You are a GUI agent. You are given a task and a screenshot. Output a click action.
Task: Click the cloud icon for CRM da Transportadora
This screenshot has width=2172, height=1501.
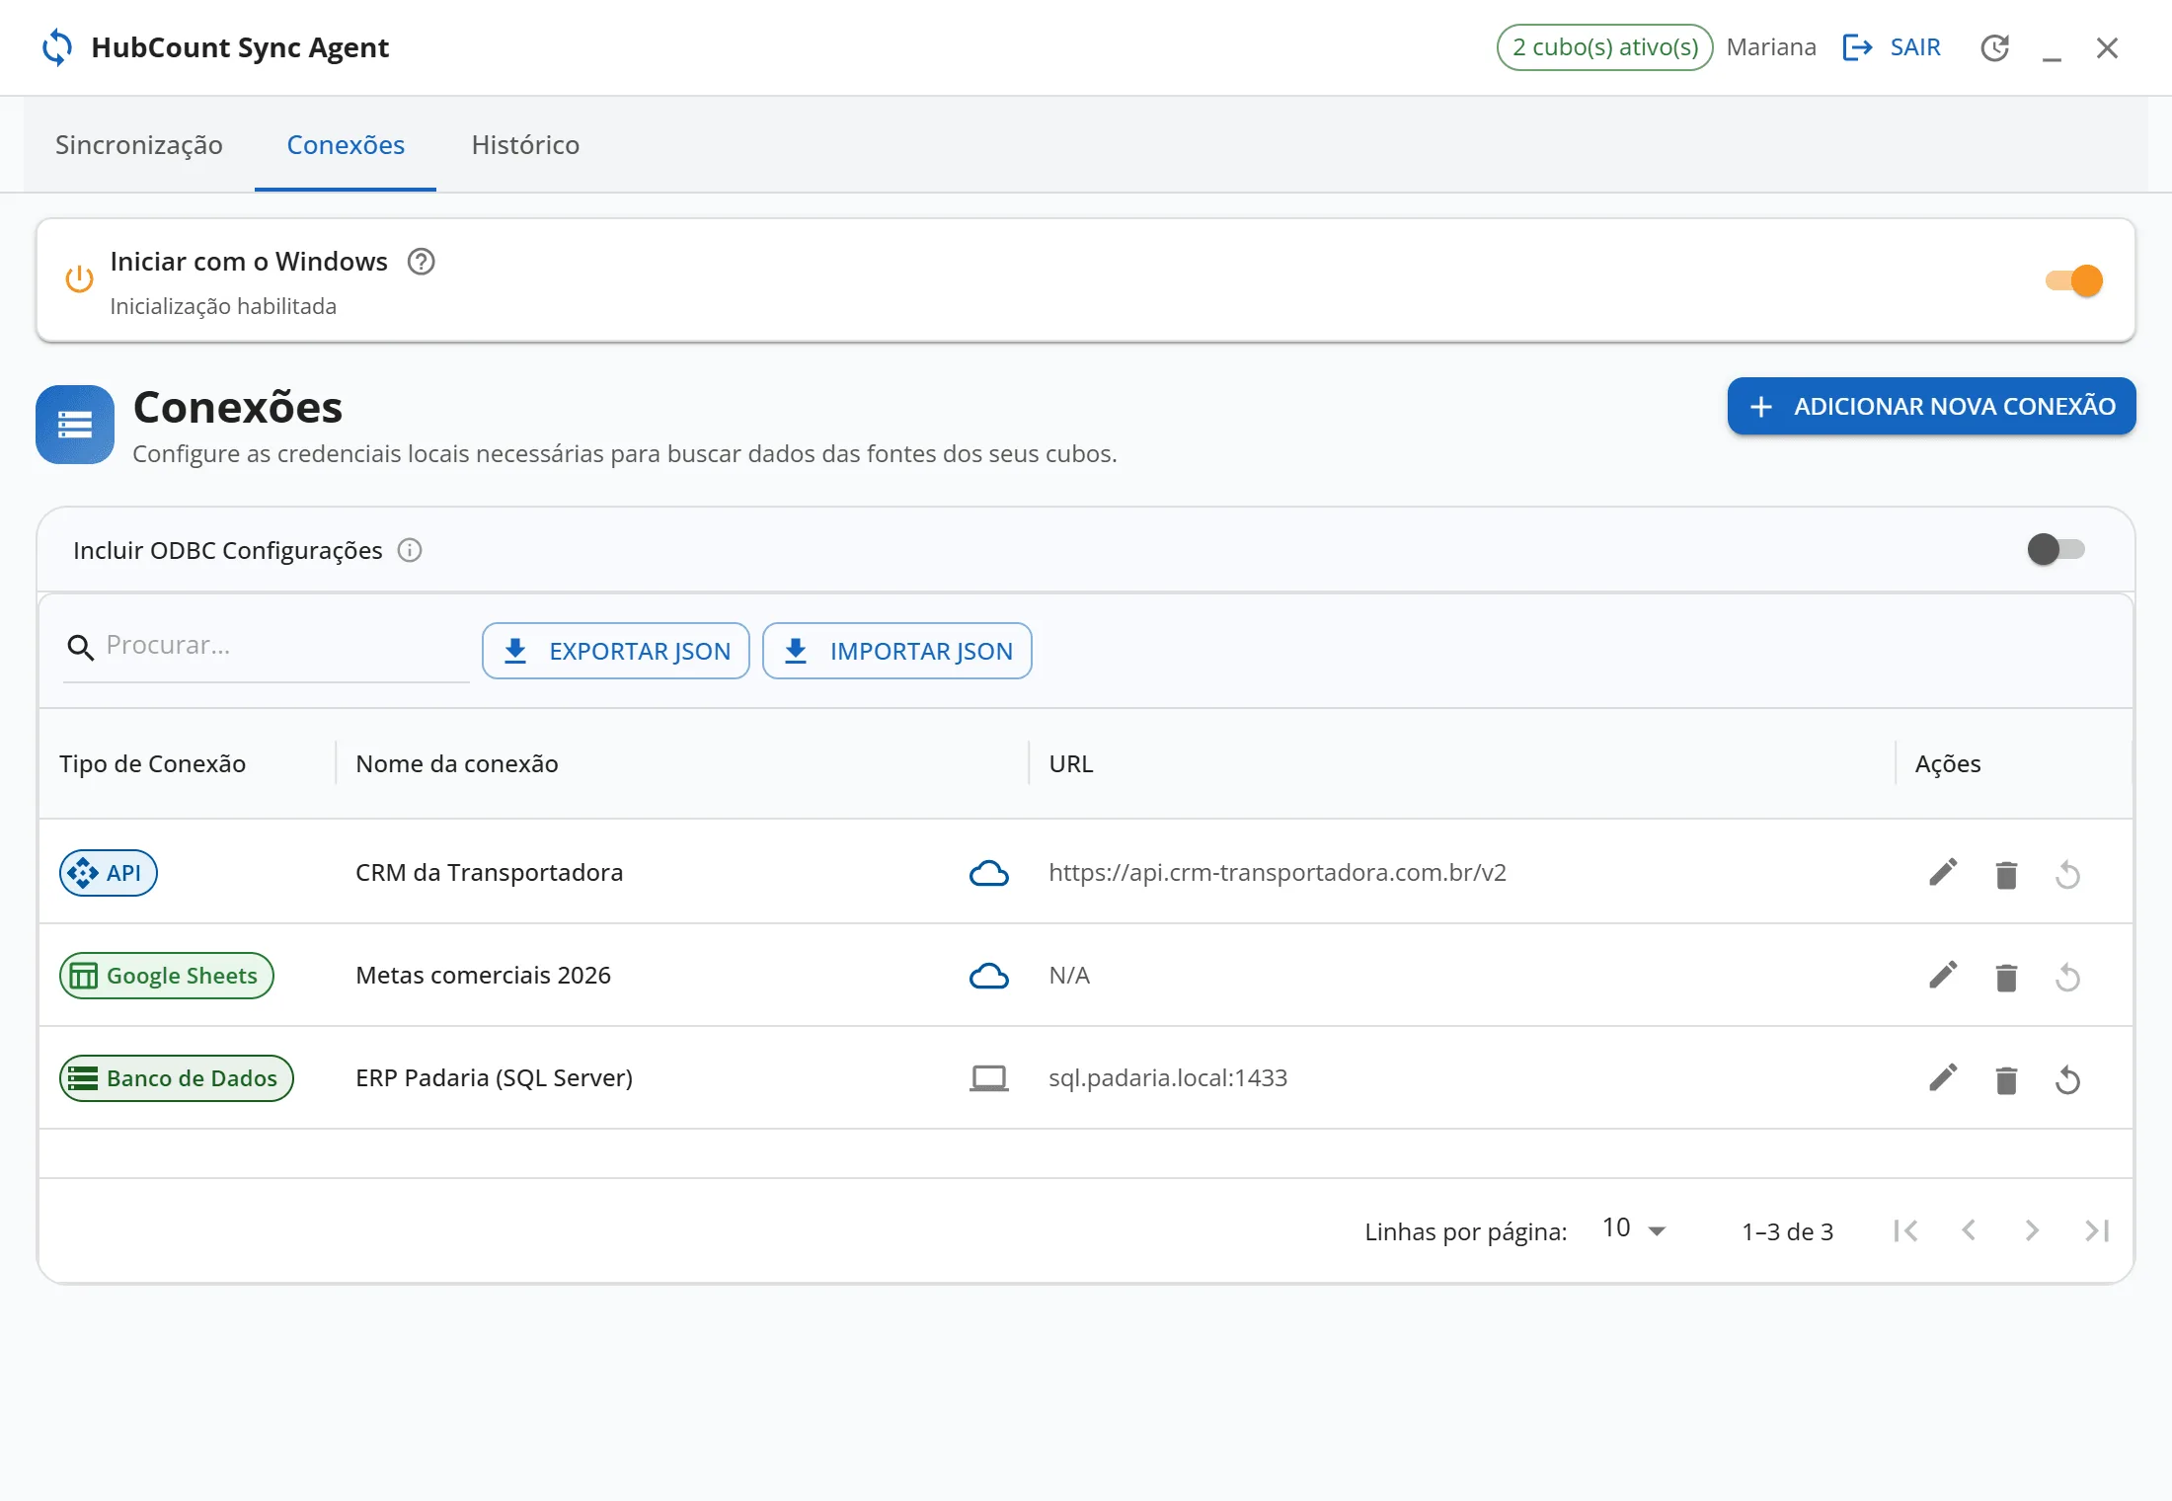coord(988,873)
